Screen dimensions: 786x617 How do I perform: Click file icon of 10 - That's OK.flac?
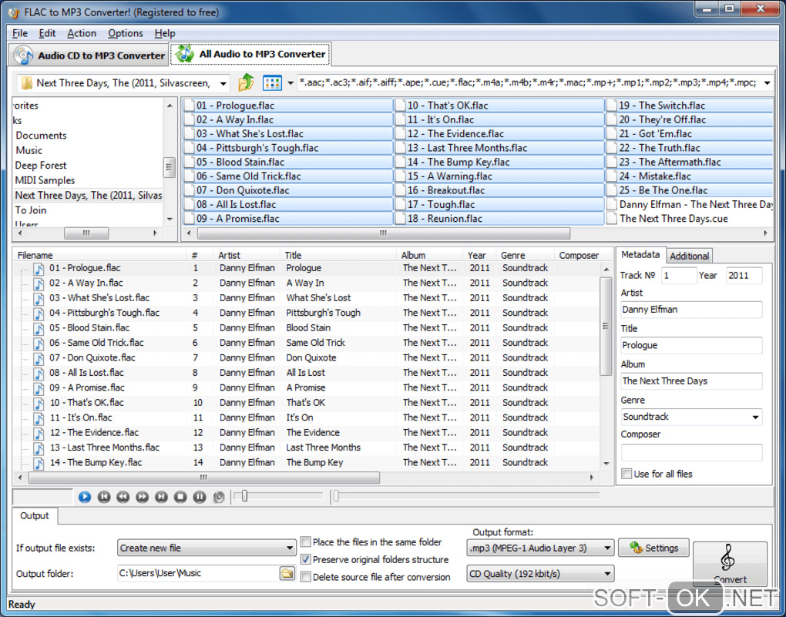(x=400, y=106)
